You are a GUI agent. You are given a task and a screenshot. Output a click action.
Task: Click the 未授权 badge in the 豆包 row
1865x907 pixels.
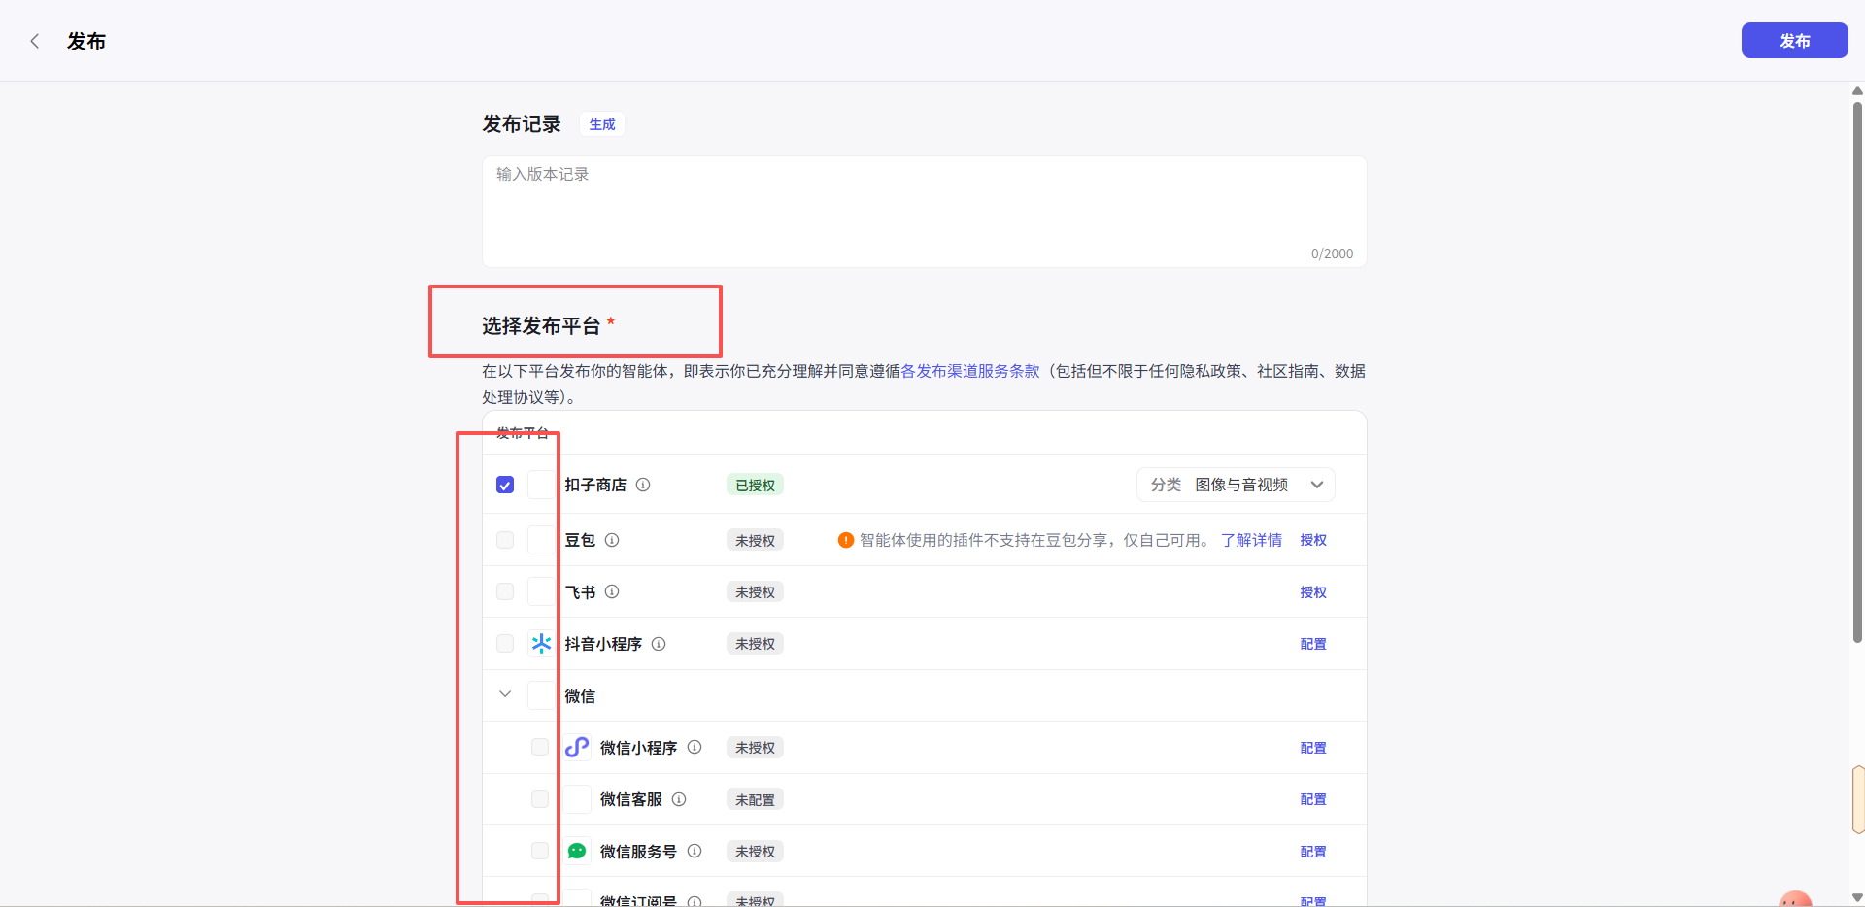(x=755, y=540)
